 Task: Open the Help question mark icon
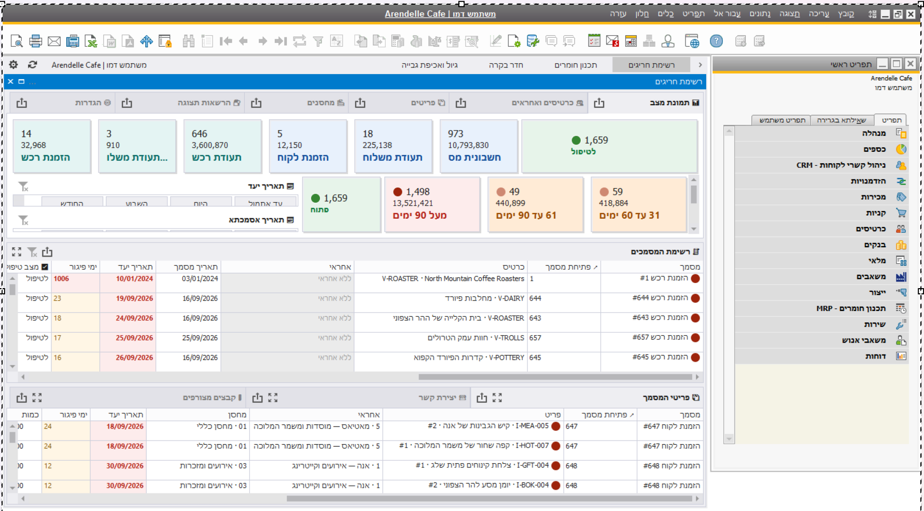pos(716,41)
